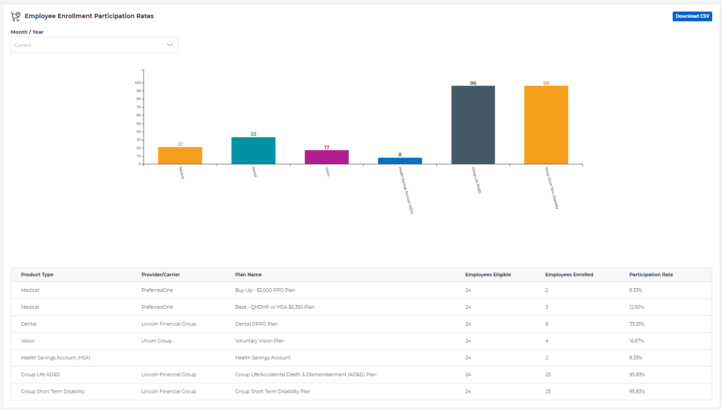The width and height of the screenshot is (722, 410).
Task: Open the Dental DPPO Plan link
Action: click(256, 324)
